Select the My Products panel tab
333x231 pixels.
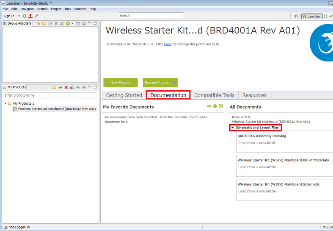coord(14,87)
